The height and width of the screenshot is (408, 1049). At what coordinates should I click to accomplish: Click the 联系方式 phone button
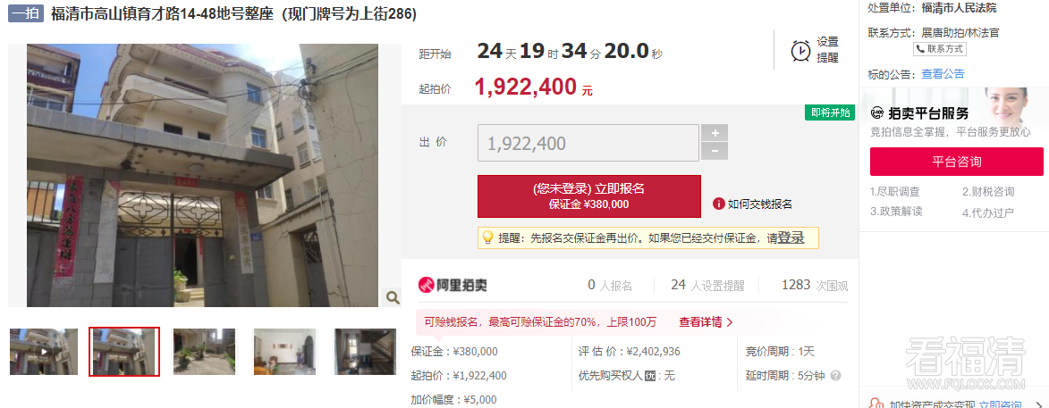[940, 49]
